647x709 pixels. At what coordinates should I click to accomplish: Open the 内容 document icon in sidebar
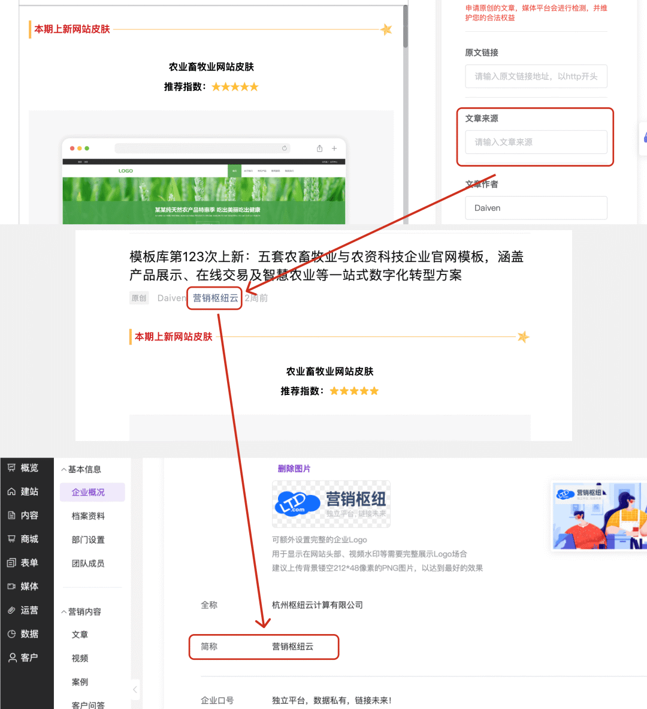pos(12,515)
